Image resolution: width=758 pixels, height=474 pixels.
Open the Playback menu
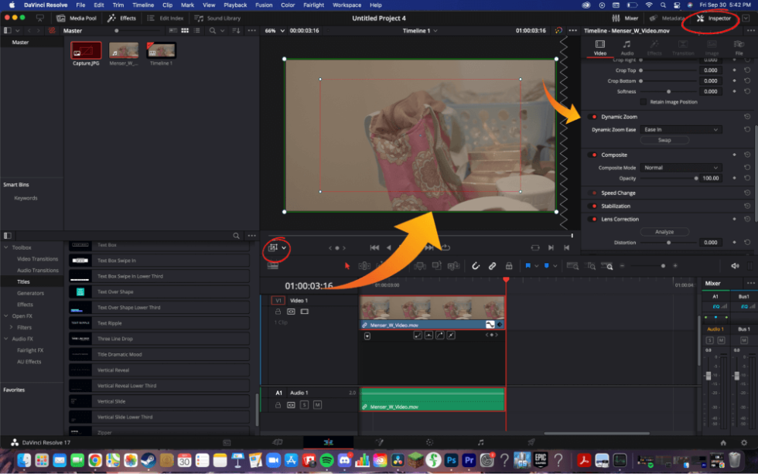click(x=235, y=5)
